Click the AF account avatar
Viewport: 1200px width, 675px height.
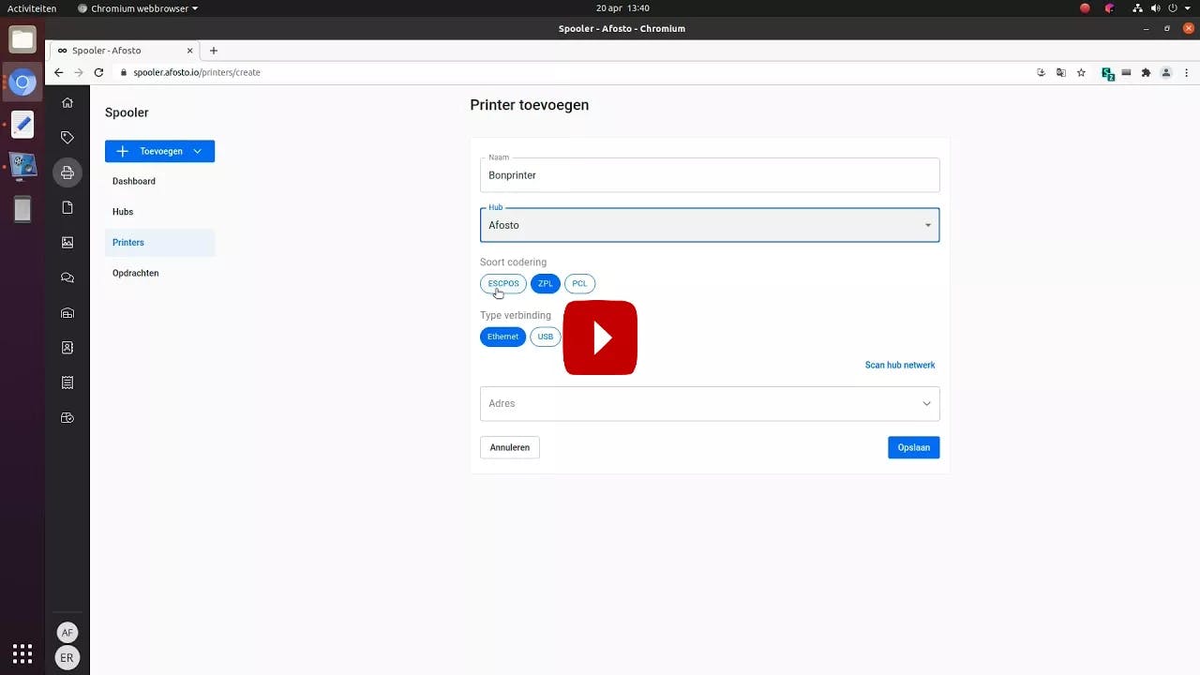pyautogui.click(x=67, y=633)
